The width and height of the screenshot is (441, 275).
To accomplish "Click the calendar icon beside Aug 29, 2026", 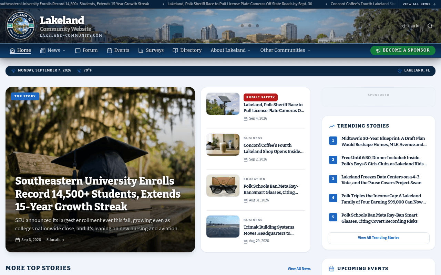I will coord(246,241).
